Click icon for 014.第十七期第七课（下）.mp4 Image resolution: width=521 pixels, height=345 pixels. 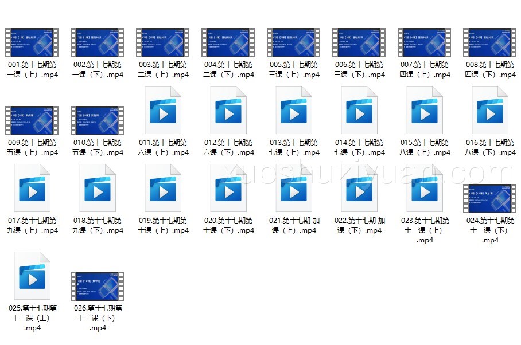359,113
